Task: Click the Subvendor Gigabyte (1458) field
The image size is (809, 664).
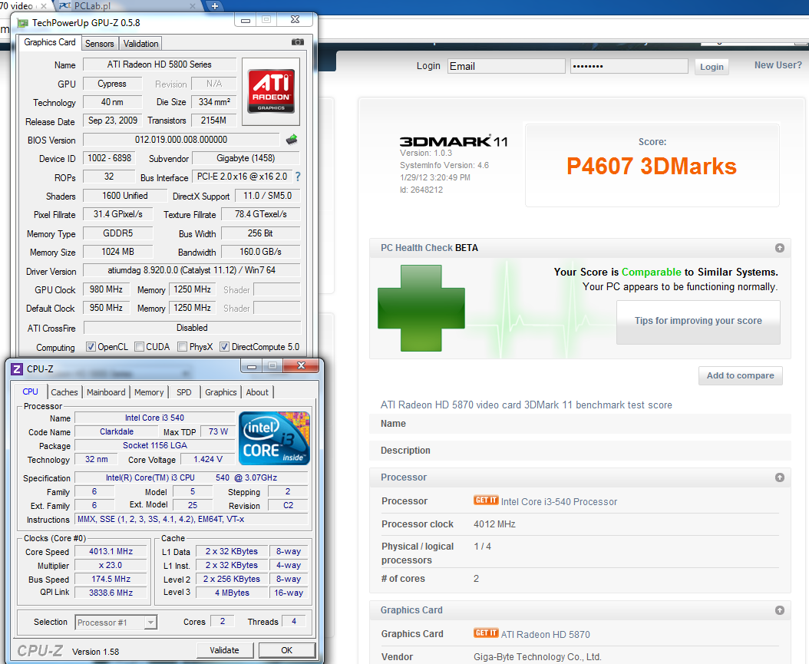Action: [246, 158]
